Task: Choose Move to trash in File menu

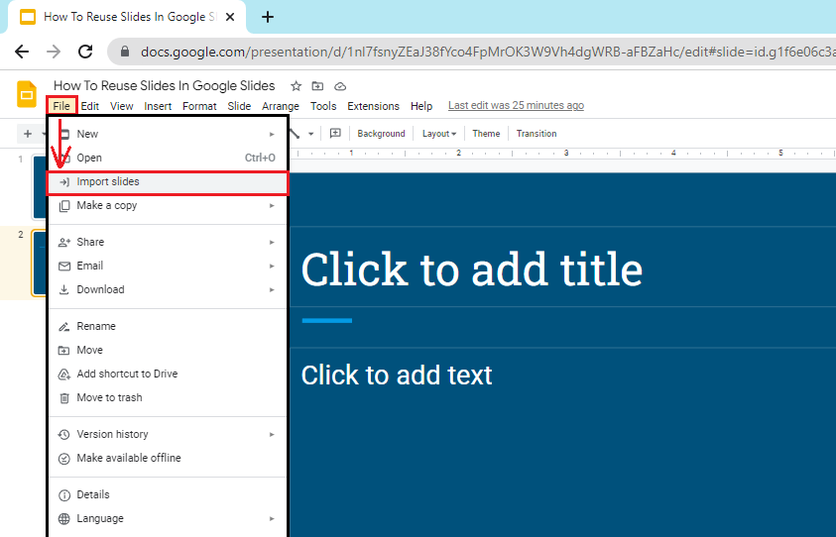Action: pyautogui.click(x=168, y=398)
